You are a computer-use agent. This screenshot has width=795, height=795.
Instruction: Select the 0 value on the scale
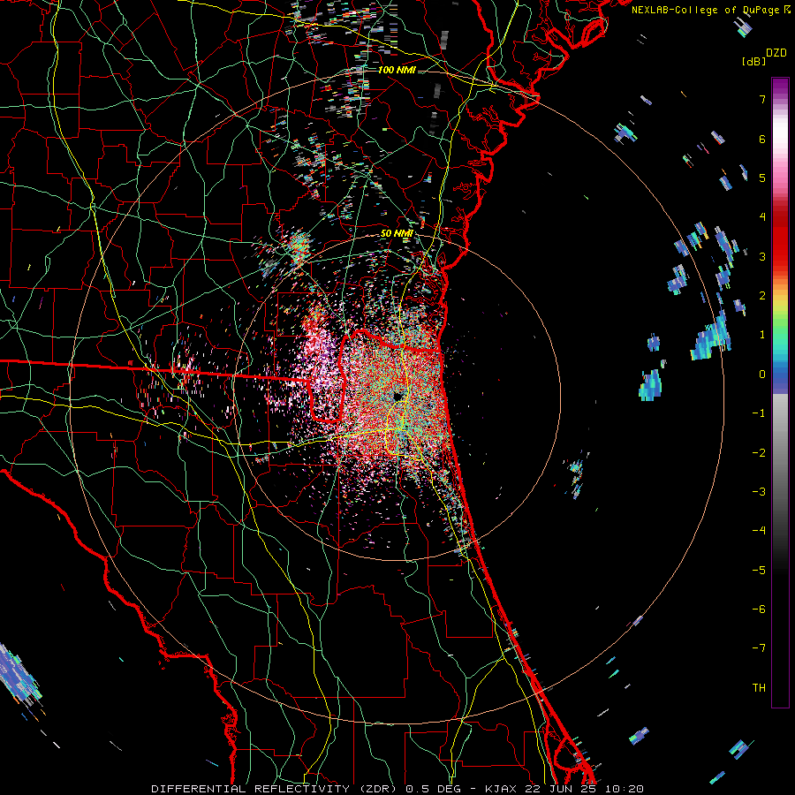point(762,375)
